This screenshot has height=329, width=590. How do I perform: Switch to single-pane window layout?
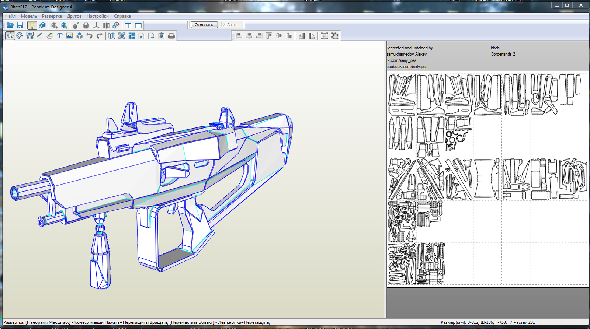point(138,25)
